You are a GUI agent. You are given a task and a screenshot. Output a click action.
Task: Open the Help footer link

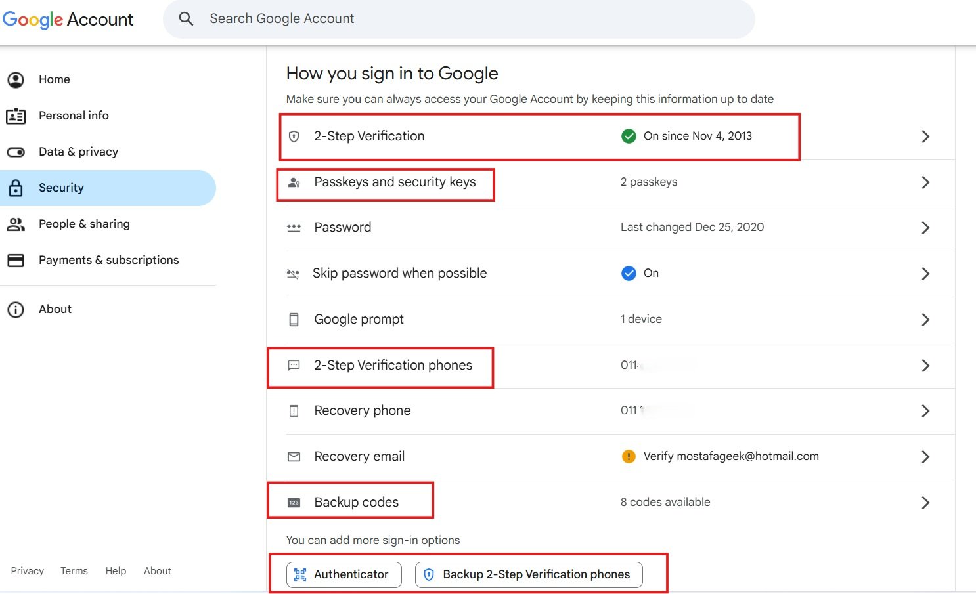[116, 571]
